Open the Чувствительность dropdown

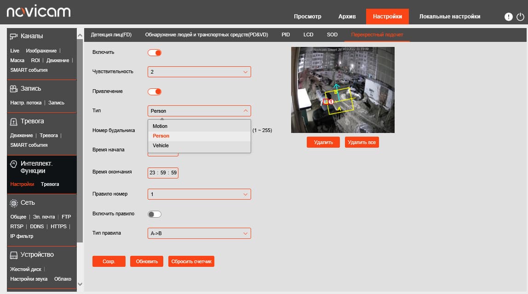[x=199, y=72]
